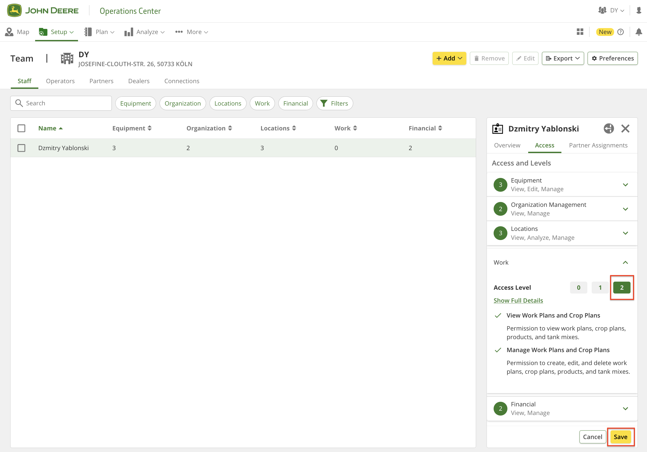
Task: Expand the Equipment access section
Action: click(625, 185)
